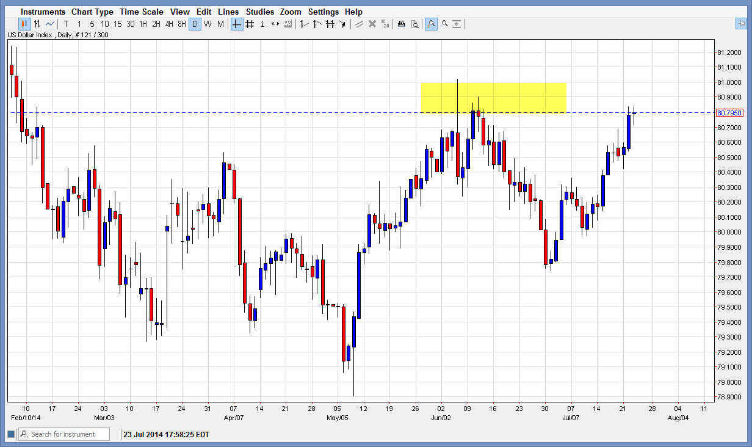The height and width of the screenshot is (447, 752).
Task: Click the Search for instrument field
Action: 63,434
